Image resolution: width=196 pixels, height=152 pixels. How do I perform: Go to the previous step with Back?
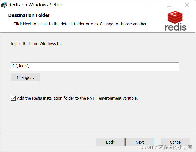pos(110,142)
